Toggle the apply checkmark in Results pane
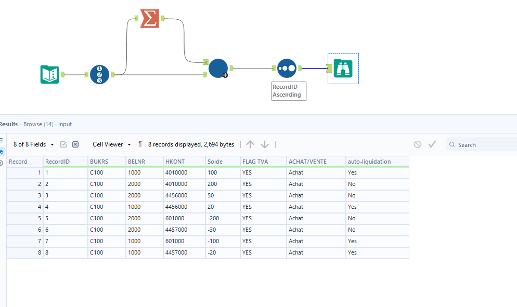The image size is (517, 307). pos(432,144)
